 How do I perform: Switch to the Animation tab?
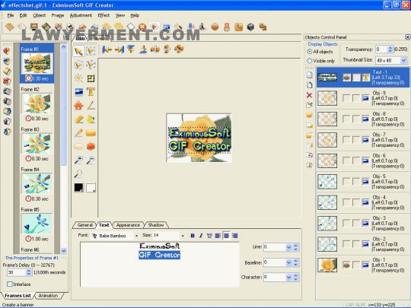tap(48, 296)
